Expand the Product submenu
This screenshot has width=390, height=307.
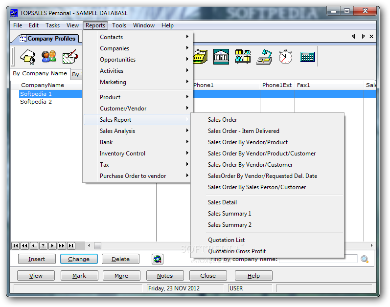pyautogui.click(x=138, y=97)
